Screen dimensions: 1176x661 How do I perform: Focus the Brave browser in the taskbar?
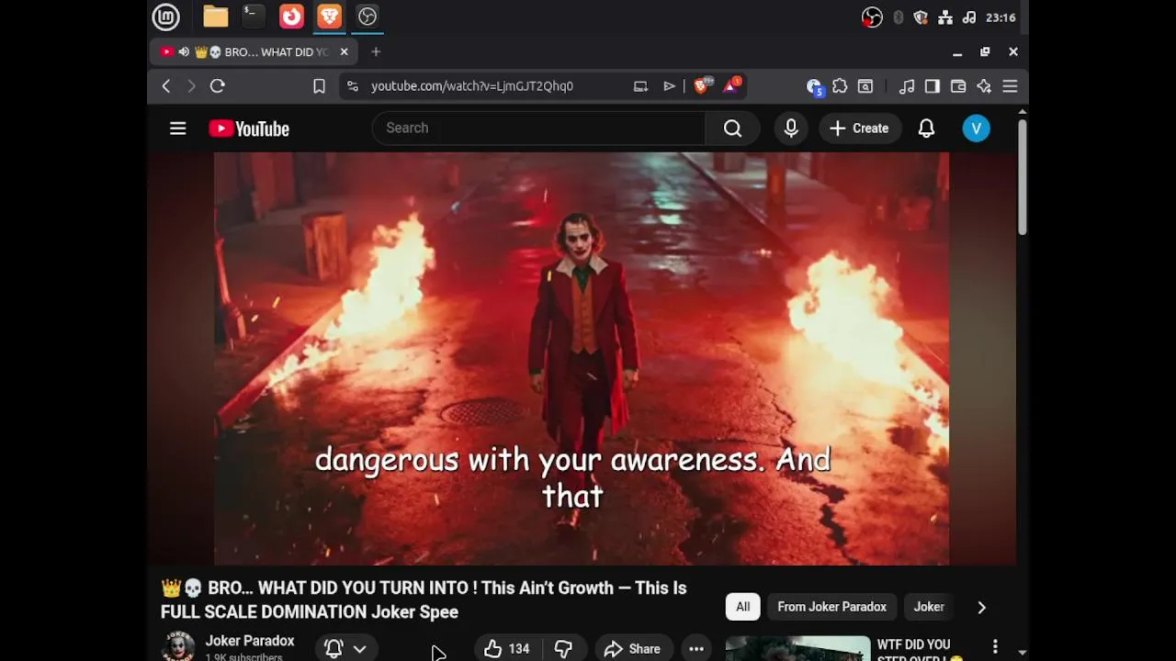tap(329, 17)
